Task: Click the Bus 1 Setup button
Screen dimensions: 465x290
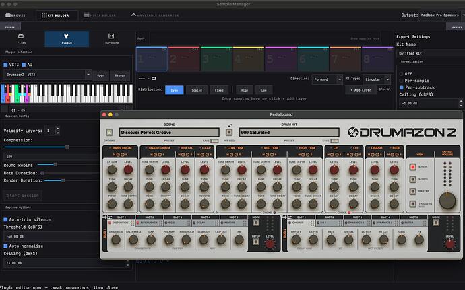Action: [256, 242]
